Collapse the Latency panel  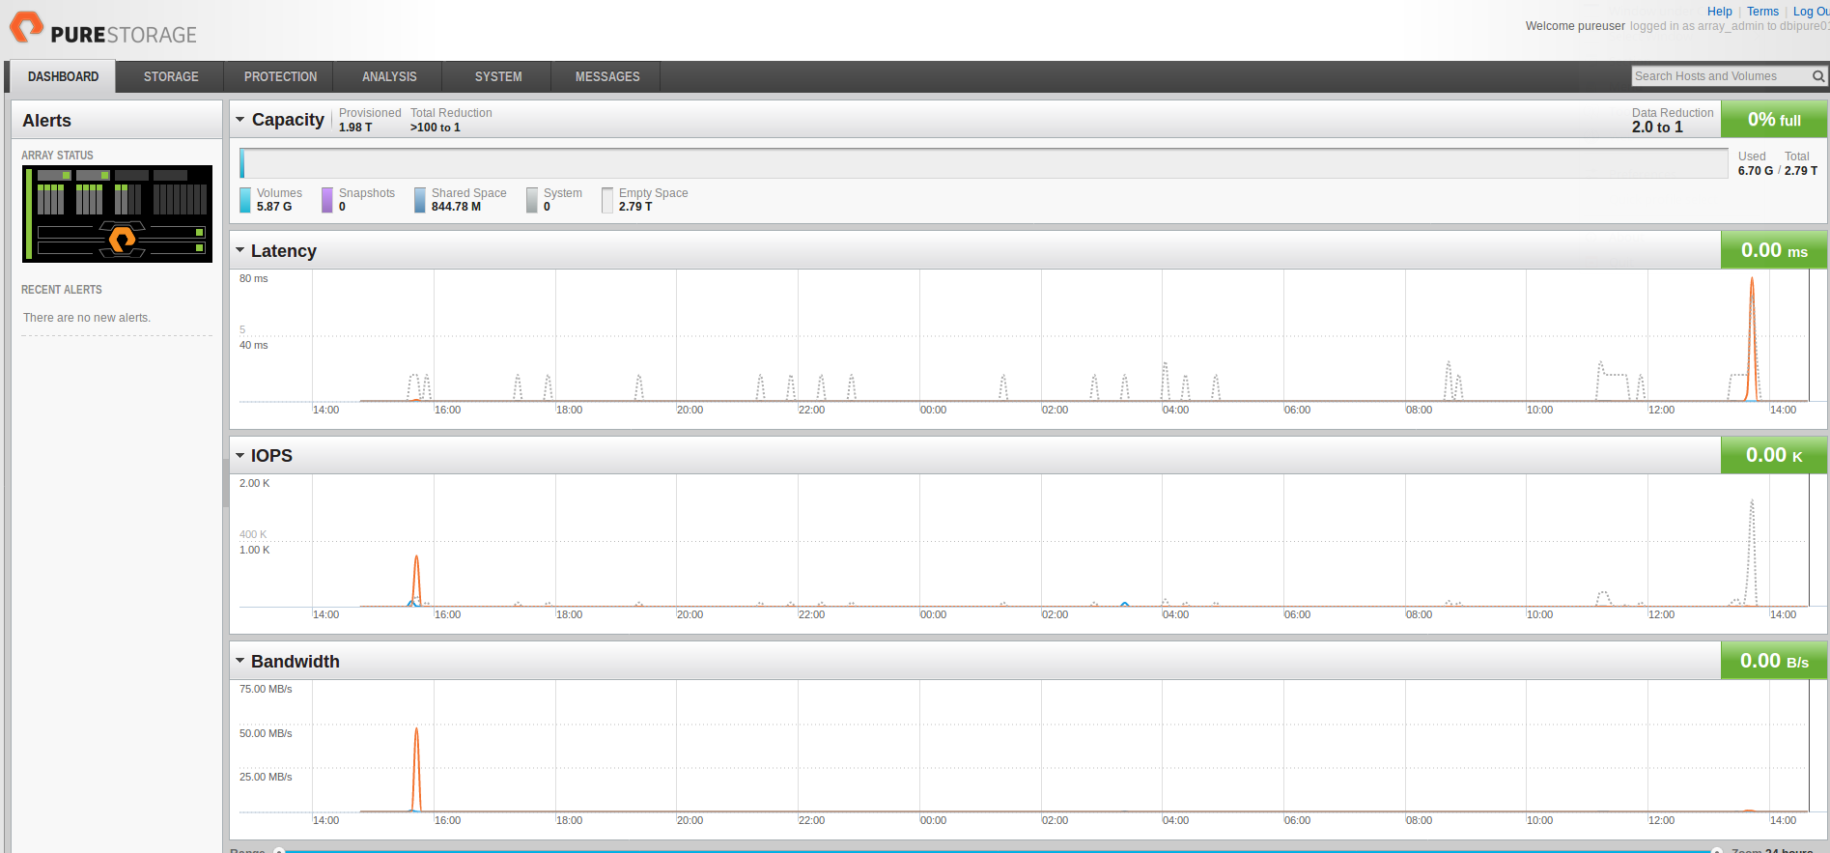[240, 250]
